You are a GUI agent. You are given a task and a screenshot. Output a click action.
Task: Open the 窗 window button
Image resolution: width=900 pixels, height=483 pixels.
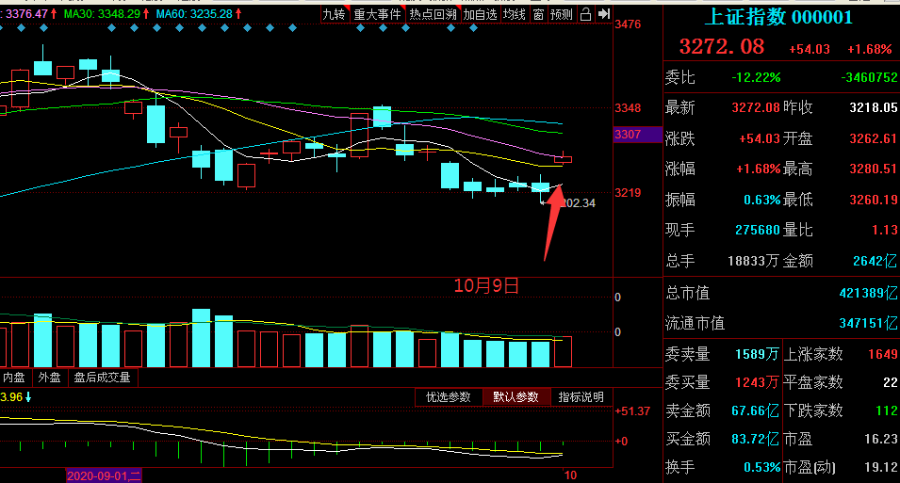point(538,14)
